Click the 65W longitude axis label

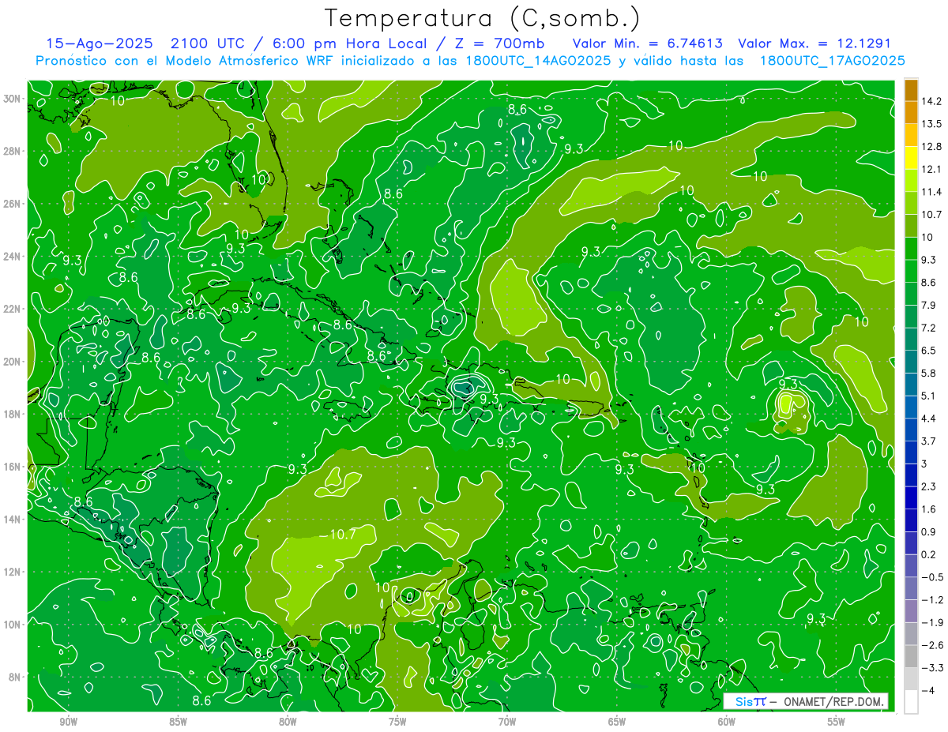pyautogui.click(x=617, y=722)
